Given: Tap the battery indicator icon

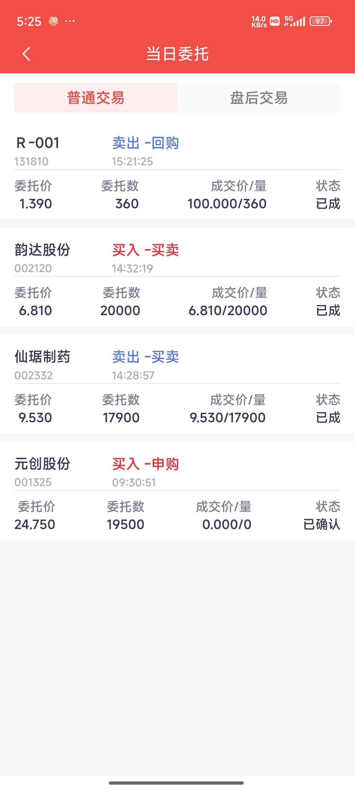Looking at the screenshot, I should [x=320, y=21].
